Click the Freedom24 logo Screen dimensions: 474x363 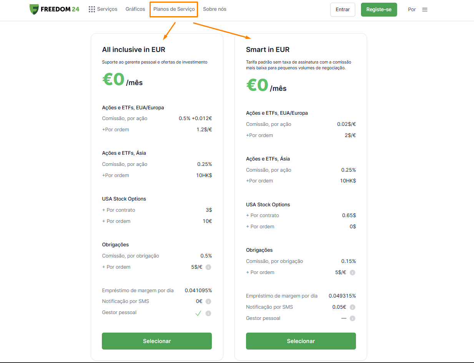pyautogui.click(x=54, y=9)
